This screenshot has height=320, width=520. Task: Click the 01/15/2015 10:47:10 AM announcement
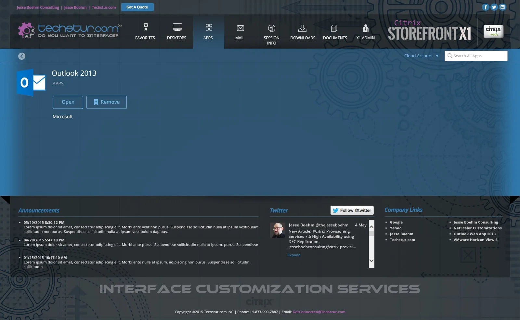click(x=45, y=258)
